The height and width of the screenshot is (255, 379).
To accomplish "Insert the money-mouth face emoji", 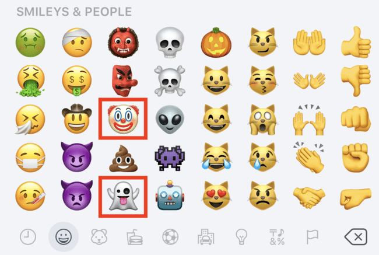I will point(77,81).
